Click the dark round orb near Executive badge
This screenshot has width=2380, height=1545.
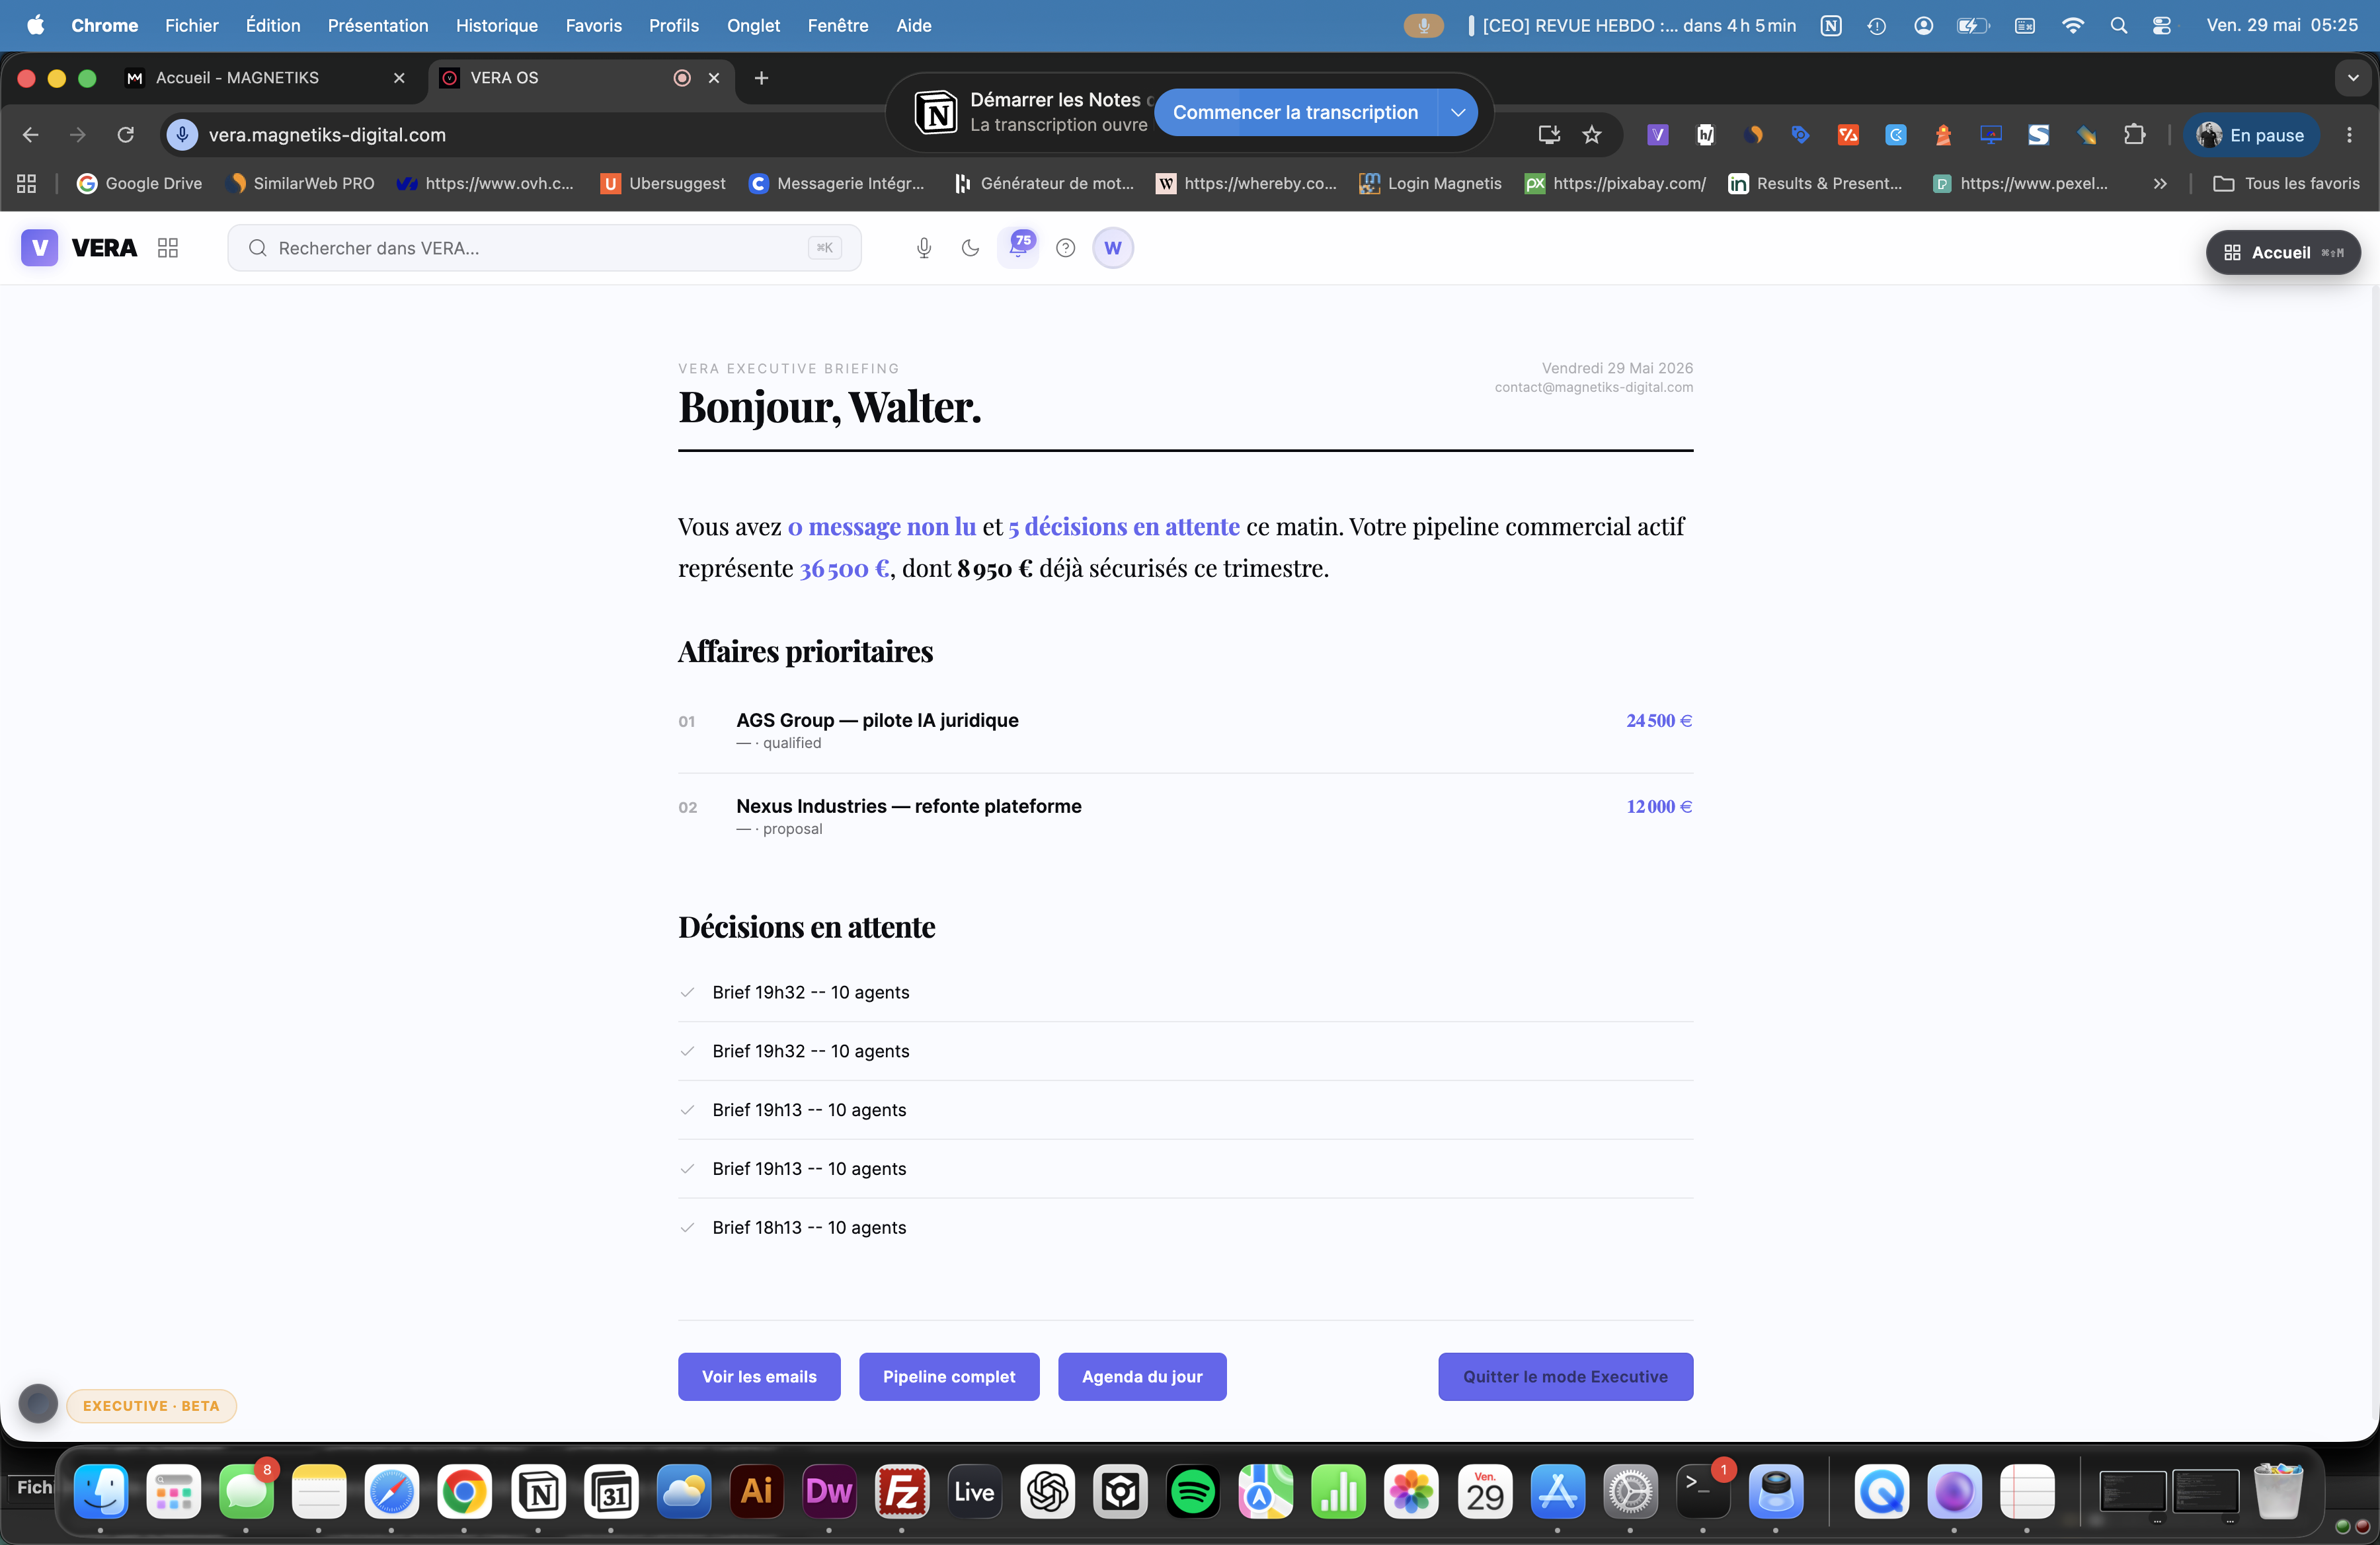pos(38,1403)
